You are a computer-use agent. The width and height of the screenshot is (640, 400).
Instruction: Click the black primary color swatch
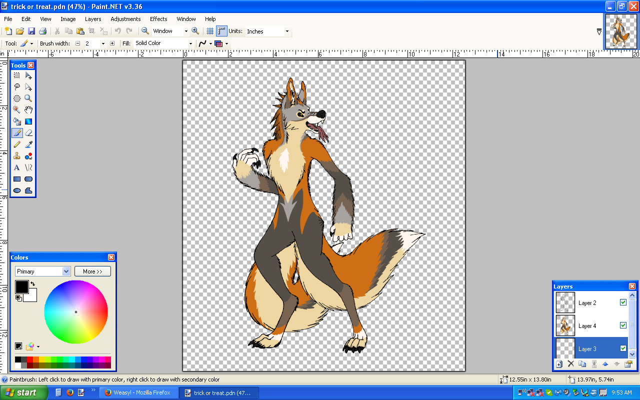pos(21,287)
